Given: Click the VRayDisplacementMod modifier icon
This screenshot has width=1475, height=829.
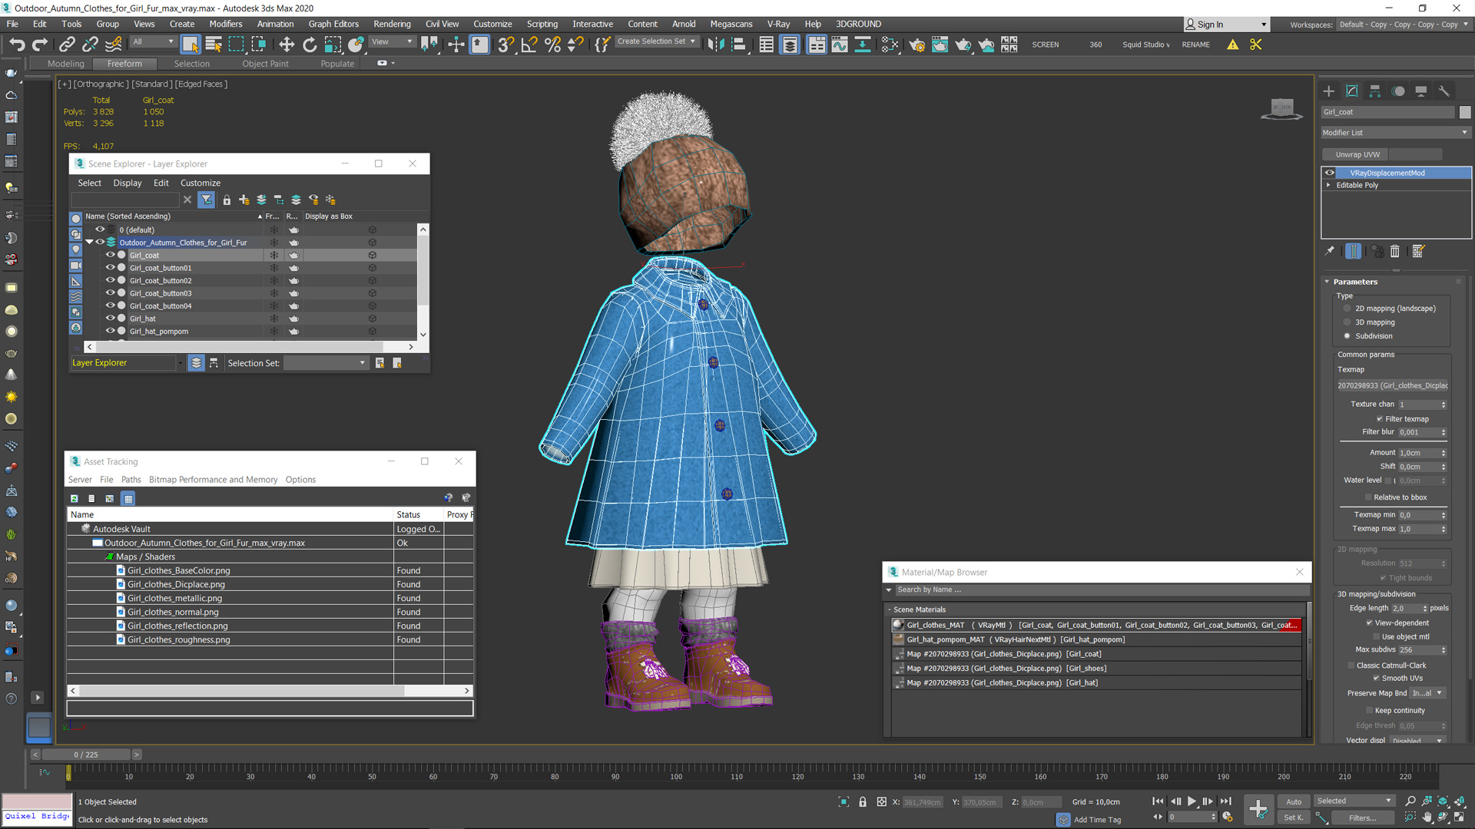Looking at the screenshot, I should point(1330,172).
